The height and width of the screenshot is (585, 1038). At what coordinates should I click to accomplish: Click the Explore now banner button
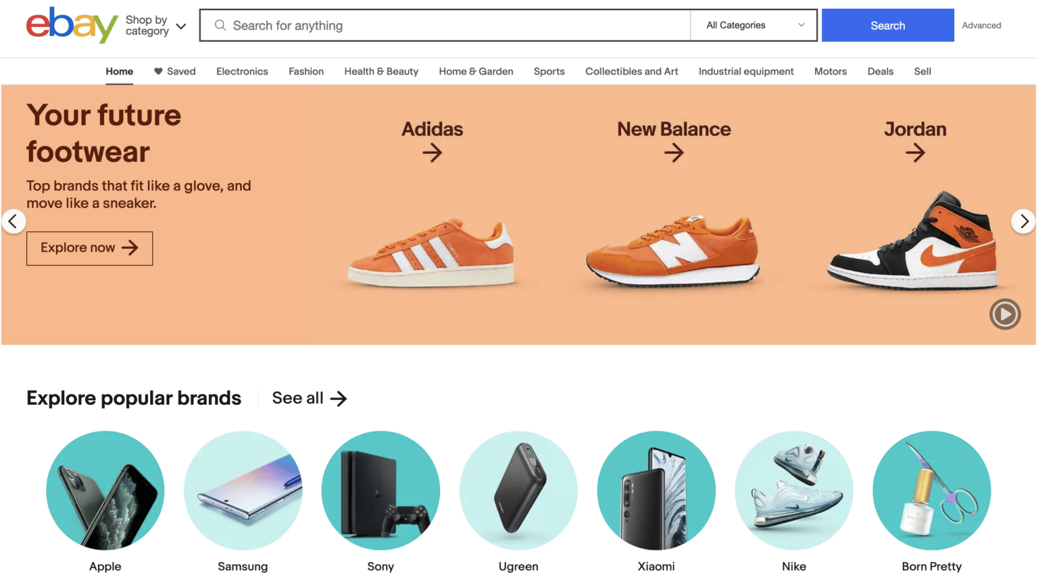89,248
